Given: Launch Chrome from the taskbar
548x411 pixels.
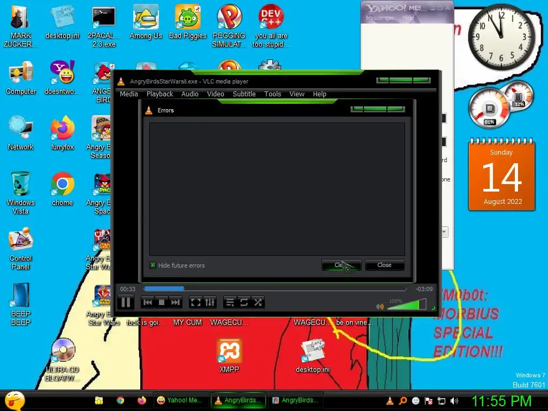Looking at the screenshot, I should click(120, 400).
